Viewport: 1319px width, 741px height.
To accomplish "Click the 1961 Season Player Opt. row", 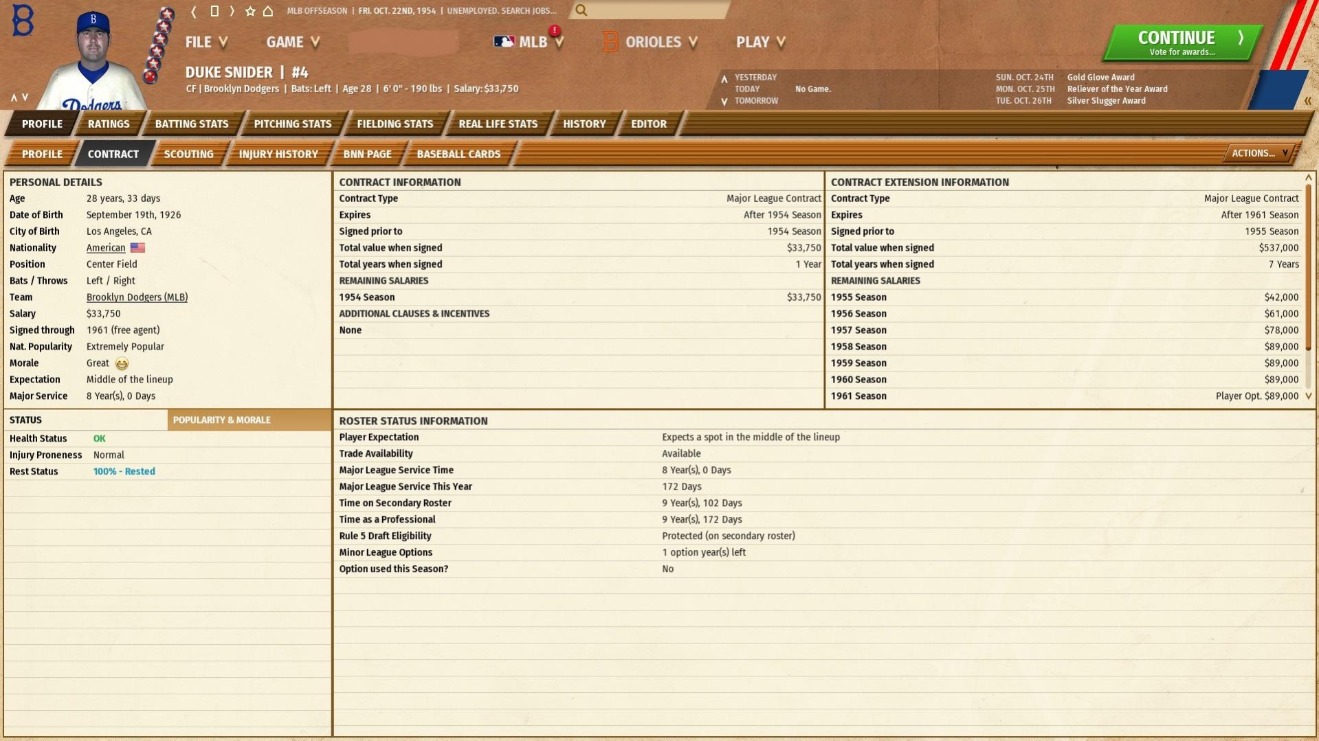I will [x=1065, y=396].
